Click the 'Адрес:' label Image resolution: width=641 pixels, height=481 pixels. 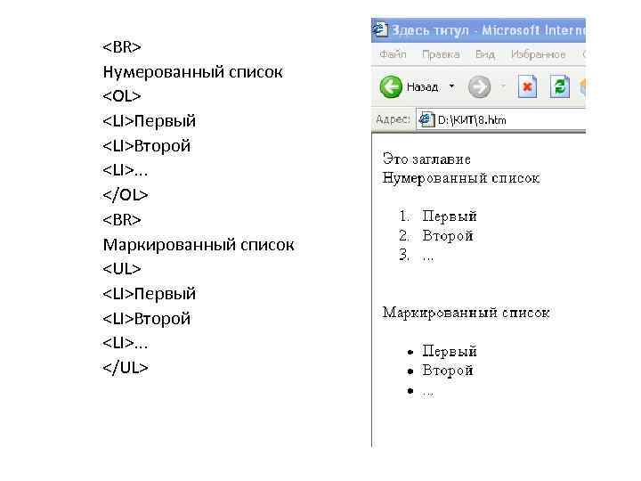point(393,119)
